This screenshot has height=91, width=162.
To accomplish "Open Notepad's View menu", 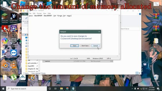I will [x=45, y=13].
